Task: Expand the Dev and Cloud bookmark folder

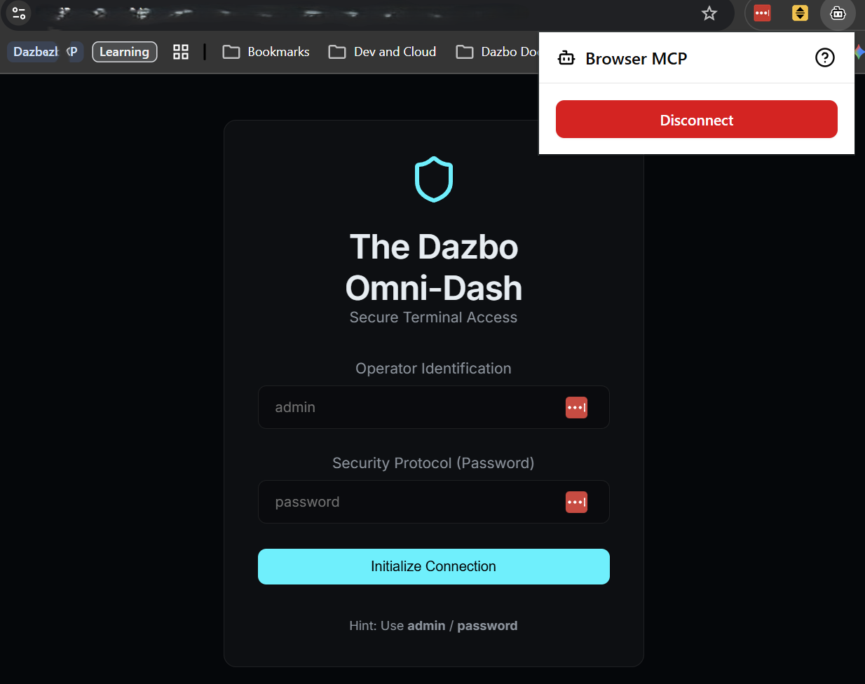Action: tap(383, 52)
